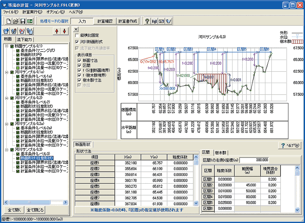Click the 全て閉じる button
The width and height of the screenshot is (305, 223).
coord(35,210)
